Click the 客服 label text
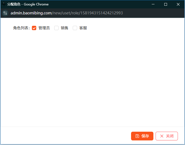 click(83, 28)
